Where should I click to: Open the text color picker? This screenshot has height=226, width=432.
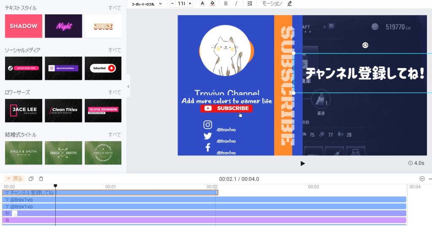tap(202, 3)
